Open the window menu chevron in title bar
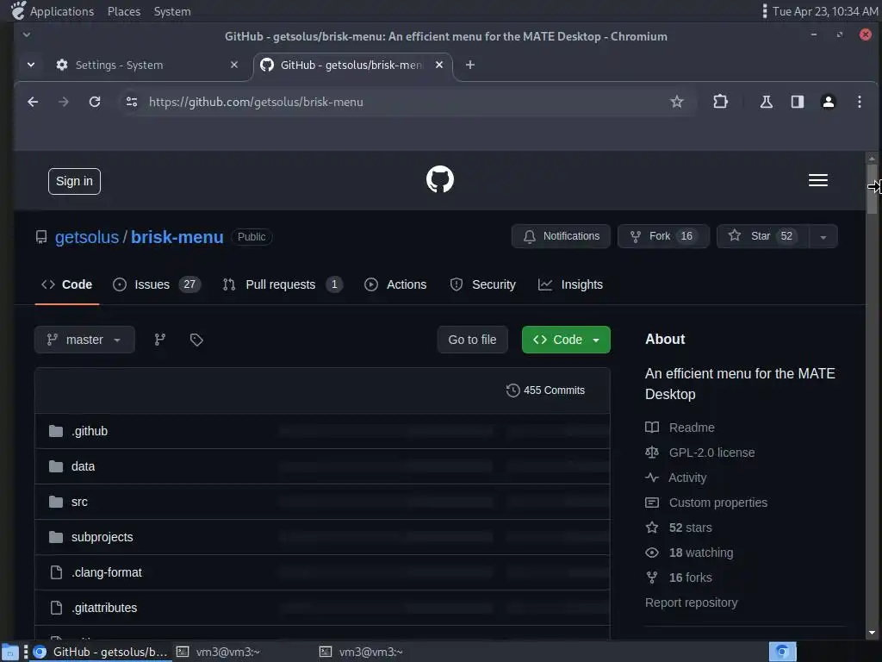This screenshot has height=662, width=882. point(27,34)
